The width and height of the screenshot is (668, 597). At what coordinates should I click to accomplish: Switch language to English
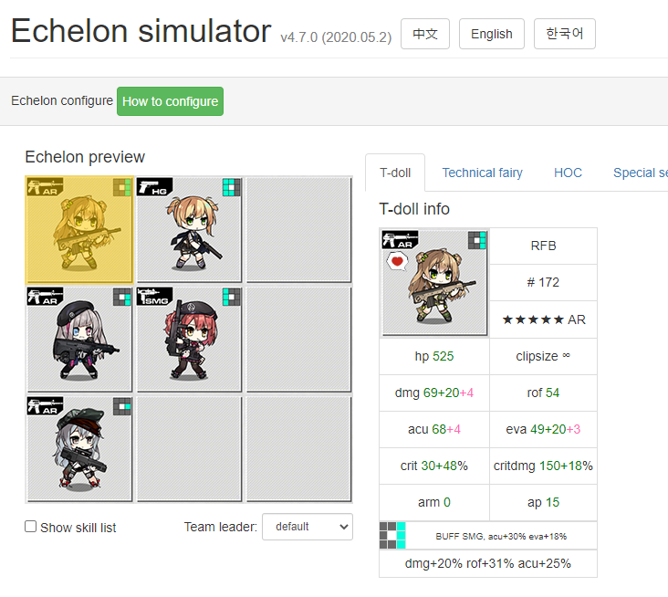pos(491,34)
